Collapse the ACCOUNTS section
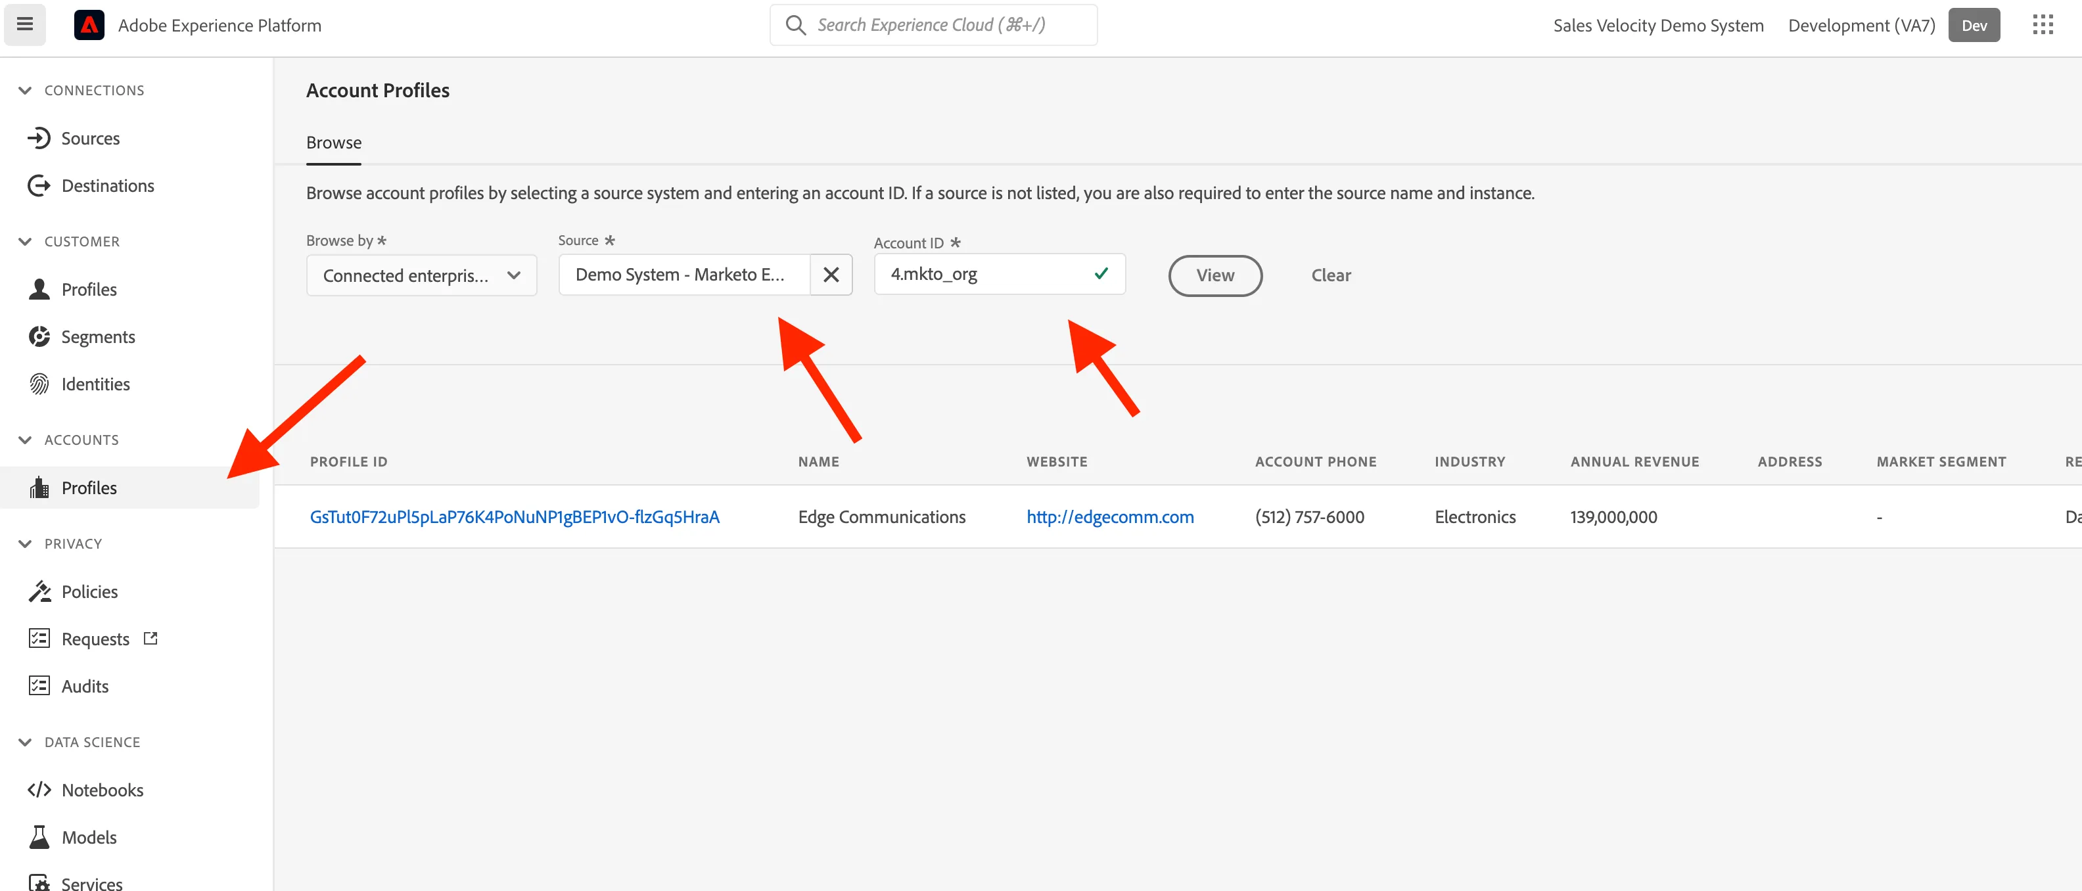 click(x=25, y=440)
